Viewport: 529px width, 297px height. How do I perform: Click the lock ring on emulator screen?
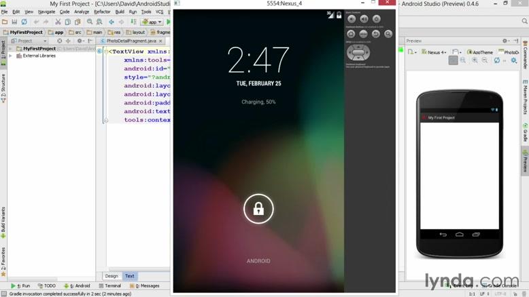(x=258, y=209)
